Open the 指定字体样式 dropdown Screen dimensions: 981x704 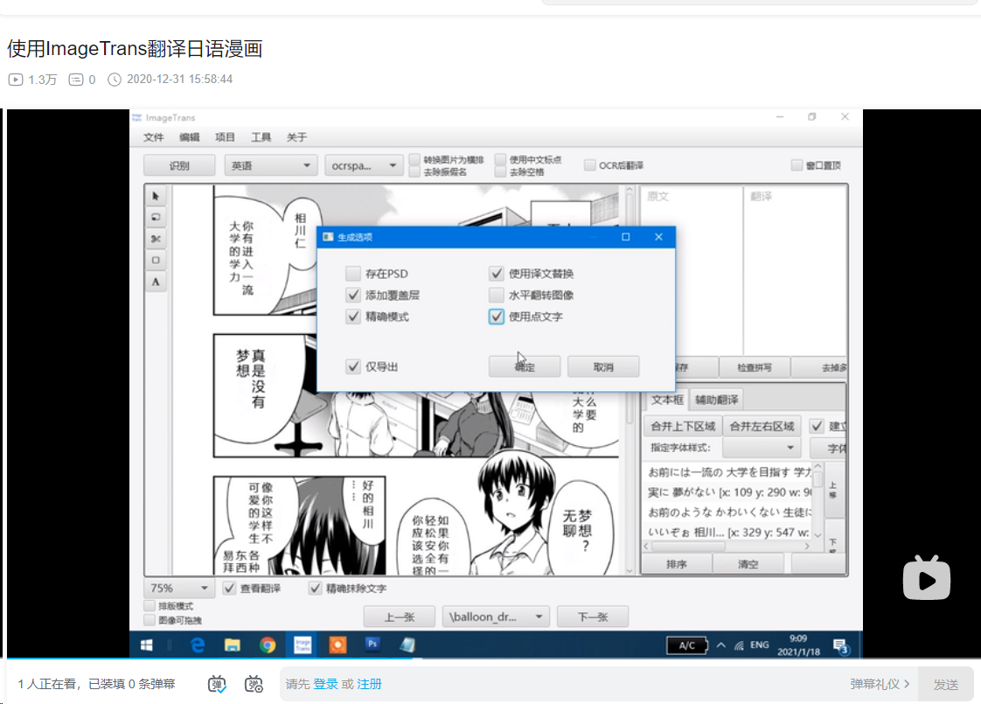(762, 448)
